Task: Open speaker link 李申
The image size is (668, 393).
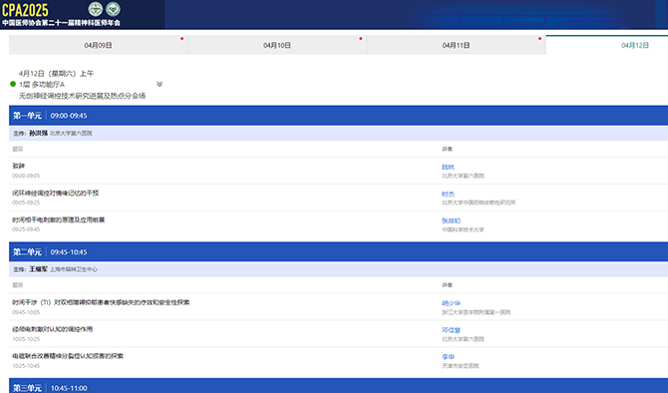Action: [x=448, y=357]
